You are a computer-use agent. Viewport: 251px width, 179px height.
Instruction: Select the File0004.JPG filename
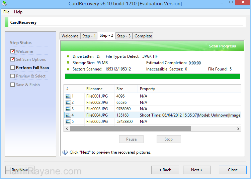[97, 115]
